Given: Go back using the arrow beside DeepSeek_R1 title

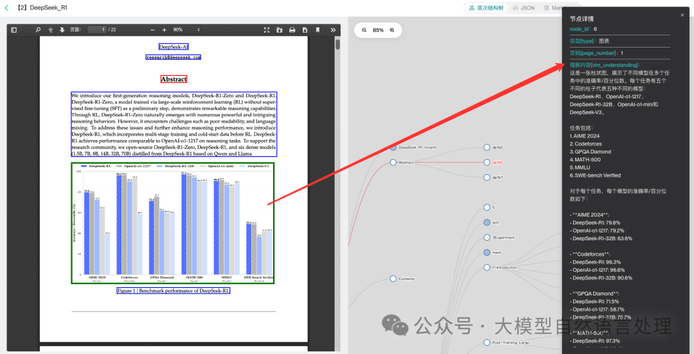Looking at the screenshot, I should pos(6,8).
